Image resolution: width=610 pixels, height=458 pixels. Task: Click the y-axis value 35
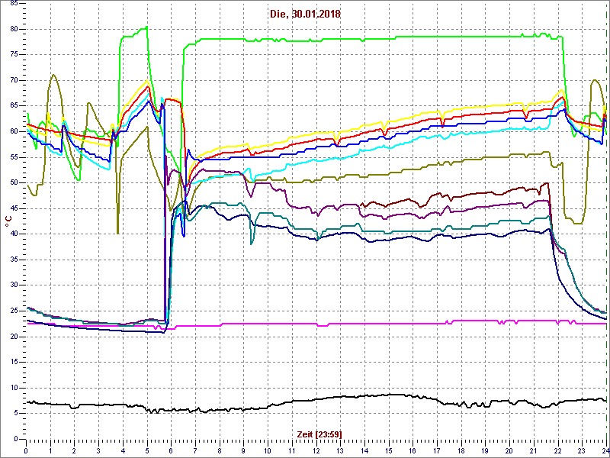point(14,260)
